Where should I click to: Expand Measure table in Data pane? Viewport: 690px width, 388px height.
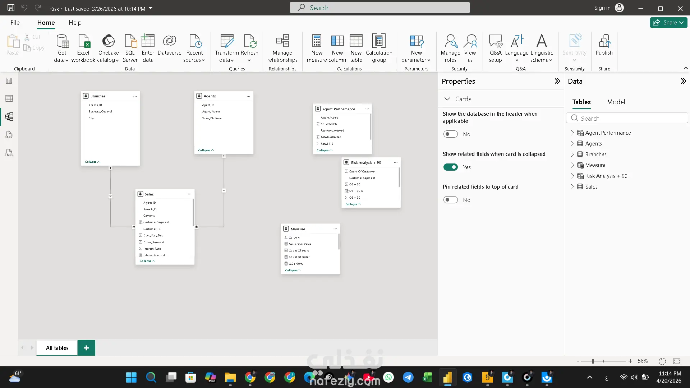(x=572, y=165)
